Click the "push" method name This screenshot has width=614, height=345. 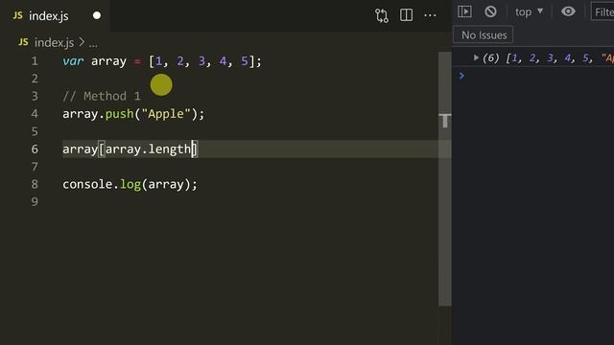119,114
